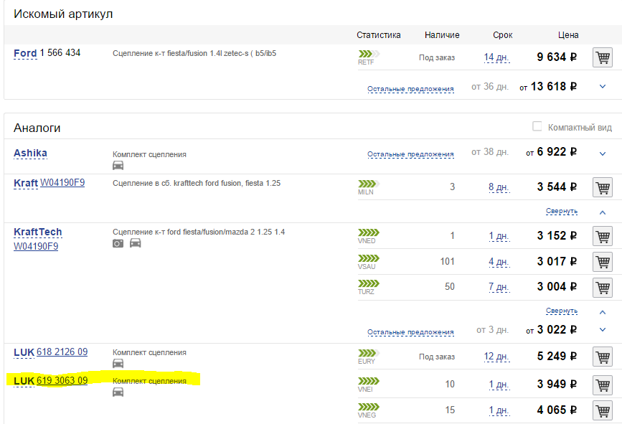
Task: Click Свернуть under KraftTech TURZ offer
Action: [x=561, y=311]
